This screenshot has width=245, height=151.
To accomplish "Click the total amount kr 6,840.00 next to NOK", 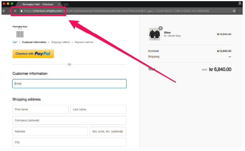I will click(x=220, y=69).
